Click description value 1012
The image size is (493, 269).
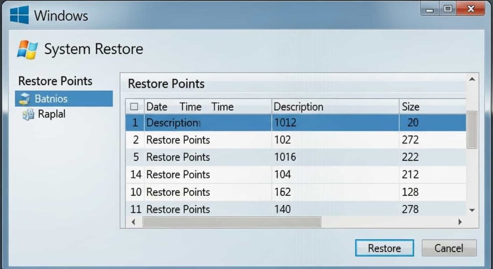pos(285,123)
